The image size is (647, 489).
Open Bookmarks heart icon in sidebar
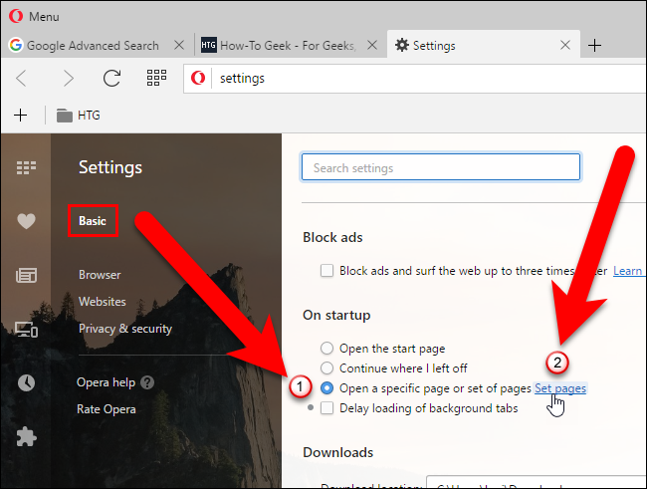tap(26, 221)
